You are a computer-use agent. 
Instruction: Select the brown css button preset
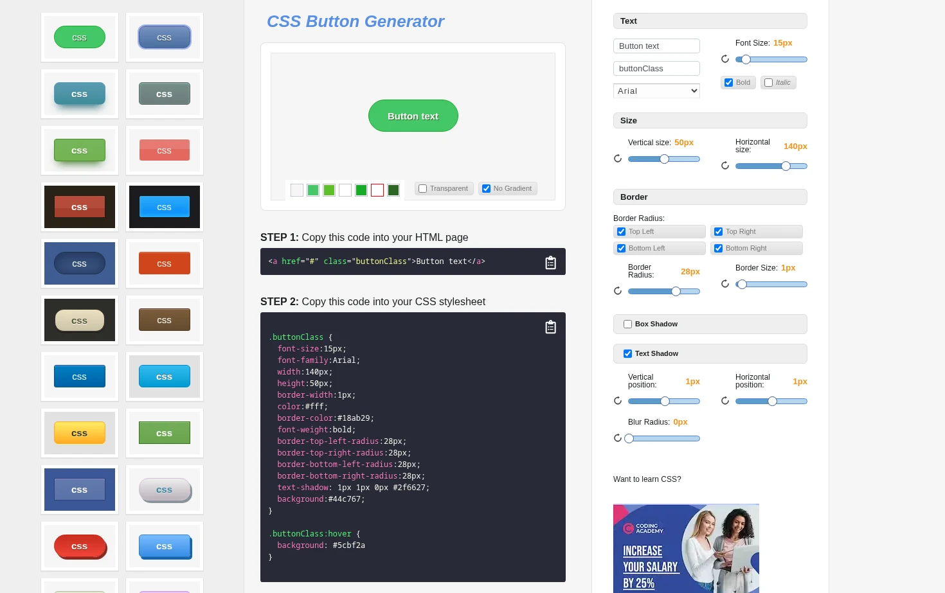165,320
